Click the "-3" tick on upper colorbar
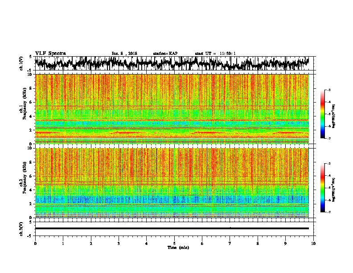Image resolution: width=353 pixels, height=273 pixels. (328, 90)
